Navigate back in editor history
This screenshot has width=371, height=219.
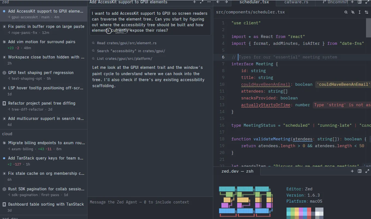[218, 2]
